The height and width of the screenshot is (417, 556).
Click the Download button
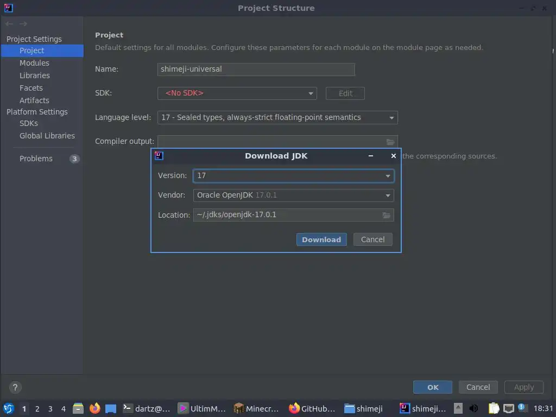pyautogui.click(x=321, y=239)
